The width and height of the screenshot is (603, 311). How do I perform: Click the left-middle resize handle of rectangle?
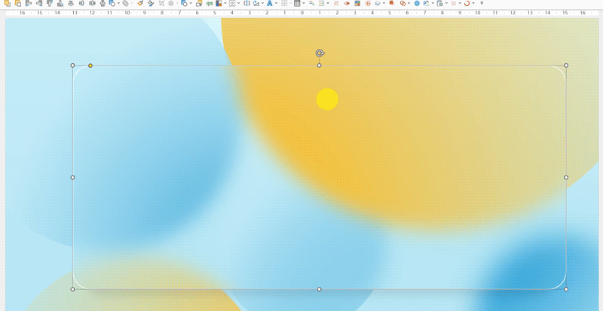[72, 177]
